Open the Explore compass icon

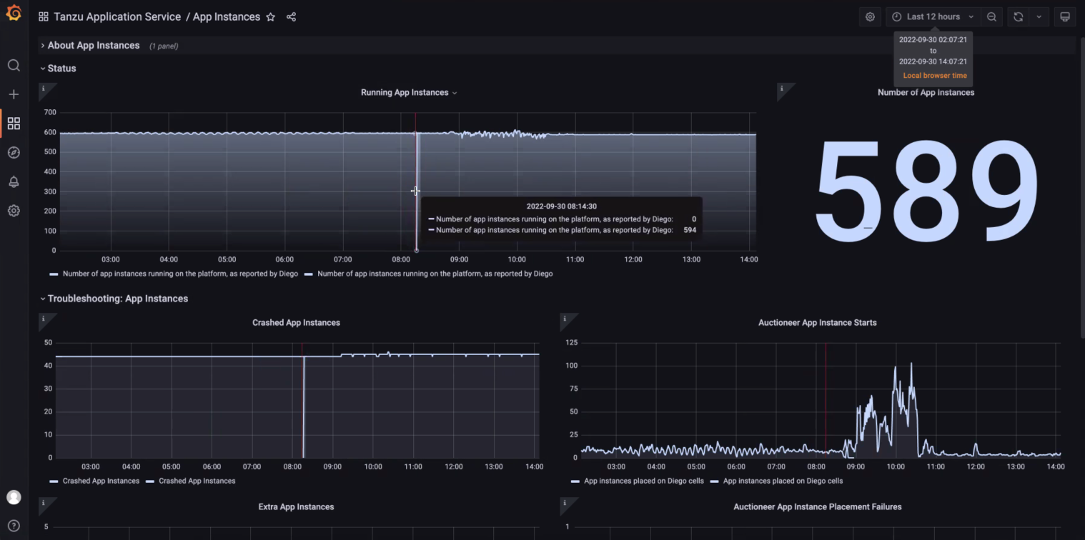pyautogui.click(x=14, y=153)
